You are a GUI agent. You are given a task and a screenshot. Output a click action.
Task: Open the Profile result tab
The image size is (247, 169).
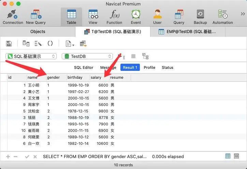(x=149, y=67)
